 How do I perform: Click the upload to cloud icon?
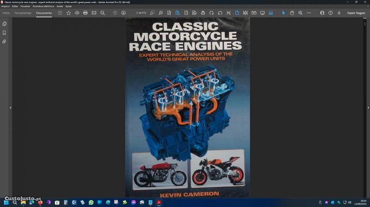click(x=77, y=13)
